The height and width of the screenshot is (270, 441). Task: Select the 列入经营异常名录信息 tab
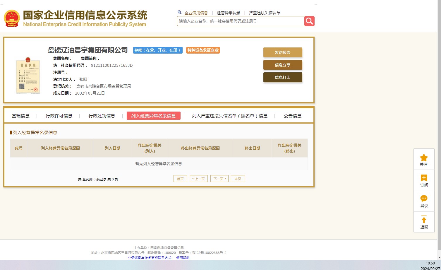pos(154,116)
